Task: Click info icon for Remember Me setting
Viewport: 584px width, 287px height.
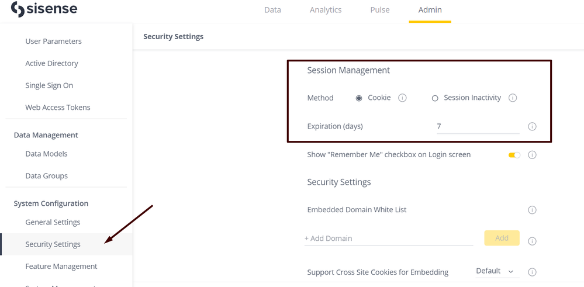Action: (532, 155)
